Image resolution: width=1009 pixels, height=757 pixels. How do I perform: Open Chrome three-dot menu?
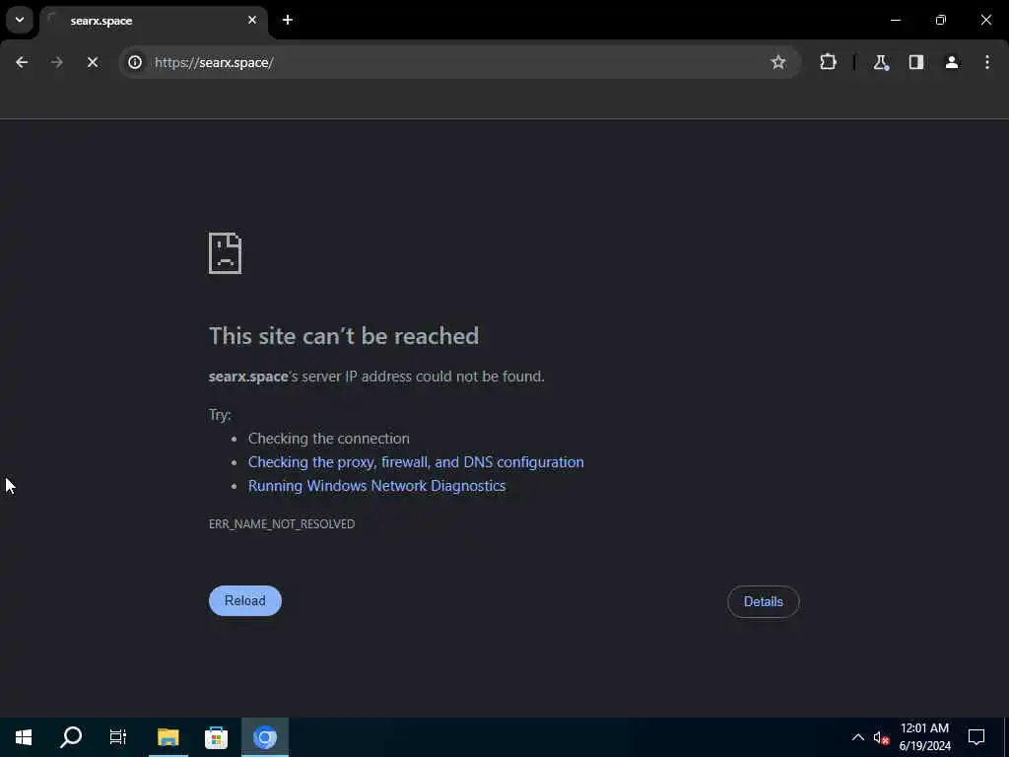point(987,62)
